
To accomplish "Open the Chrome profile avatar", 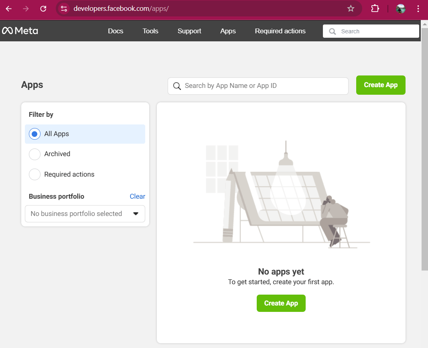I will 400,8.
